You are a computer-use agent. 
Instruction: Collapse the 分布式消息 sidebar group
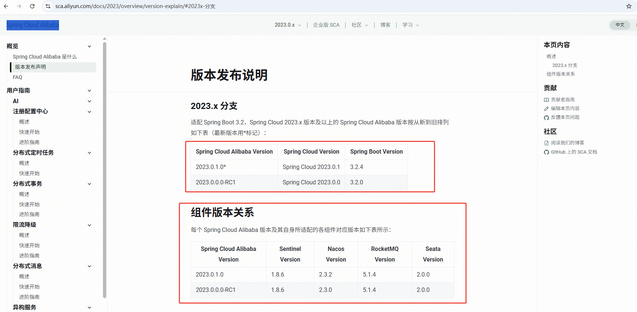pyautogui.click(x=89, y=266)
